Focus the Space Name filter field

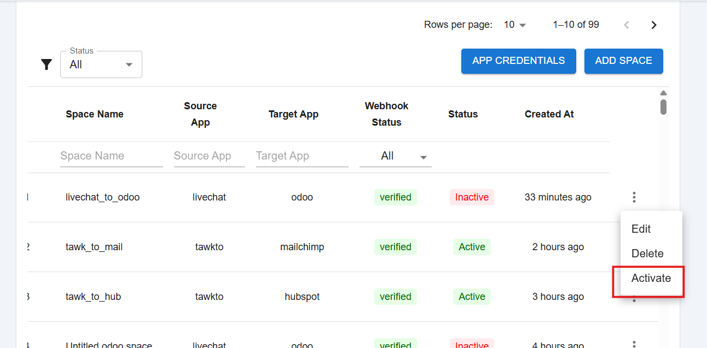(x=112, y=156)
